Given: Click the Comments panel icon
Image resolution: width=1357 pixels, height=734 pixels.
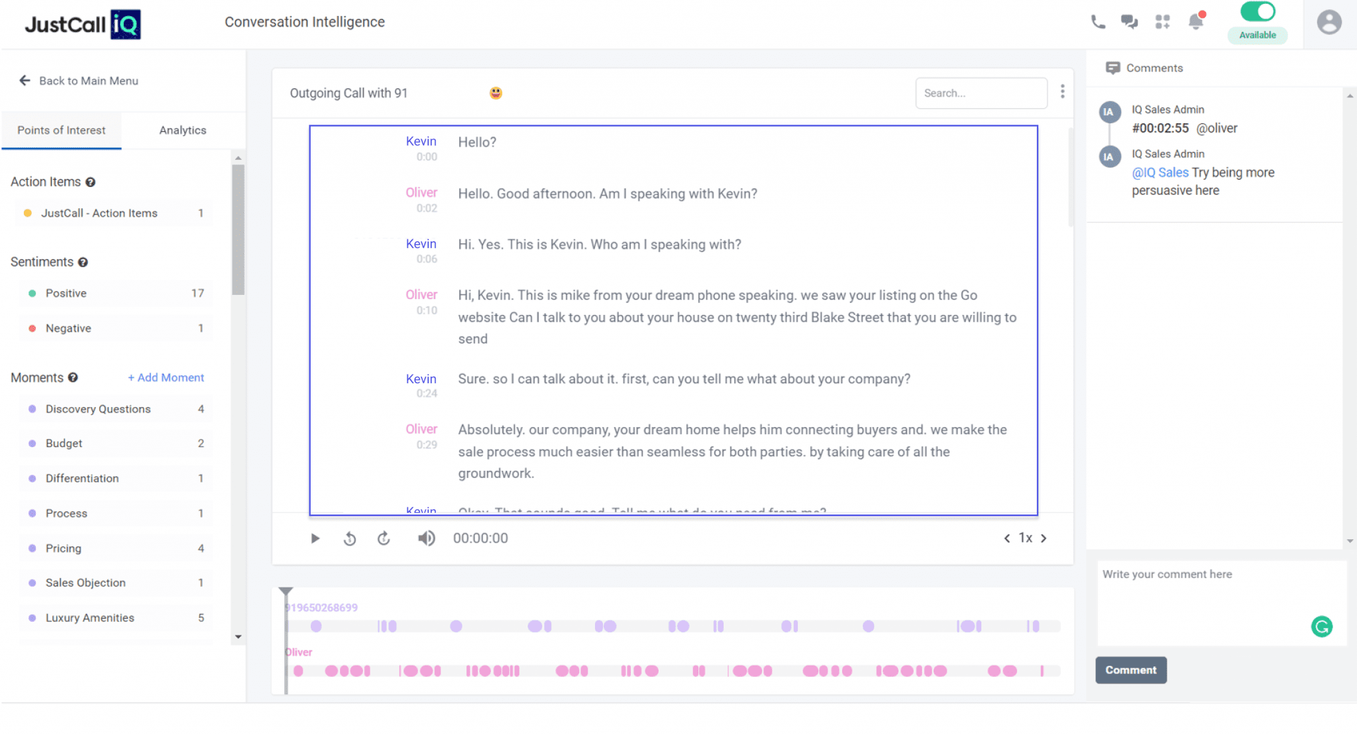Looking at the screenshot, I should pyautogui.click(x=1112, y=67).
